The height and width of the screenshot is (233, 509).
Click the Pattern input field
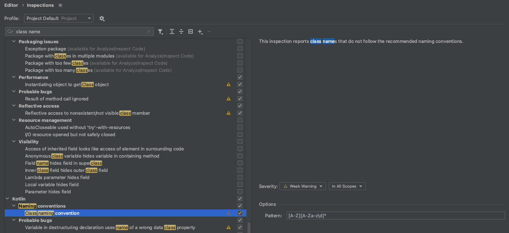395,215
